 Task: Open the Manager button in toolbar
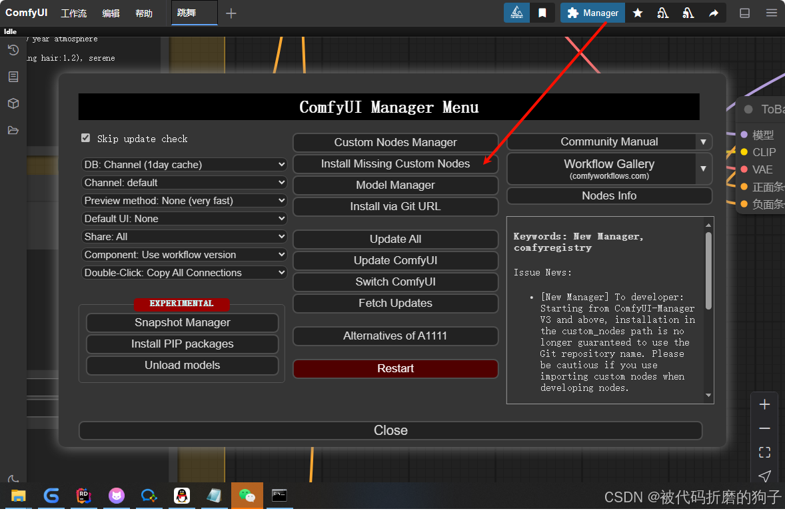click(x=592, y=13)
